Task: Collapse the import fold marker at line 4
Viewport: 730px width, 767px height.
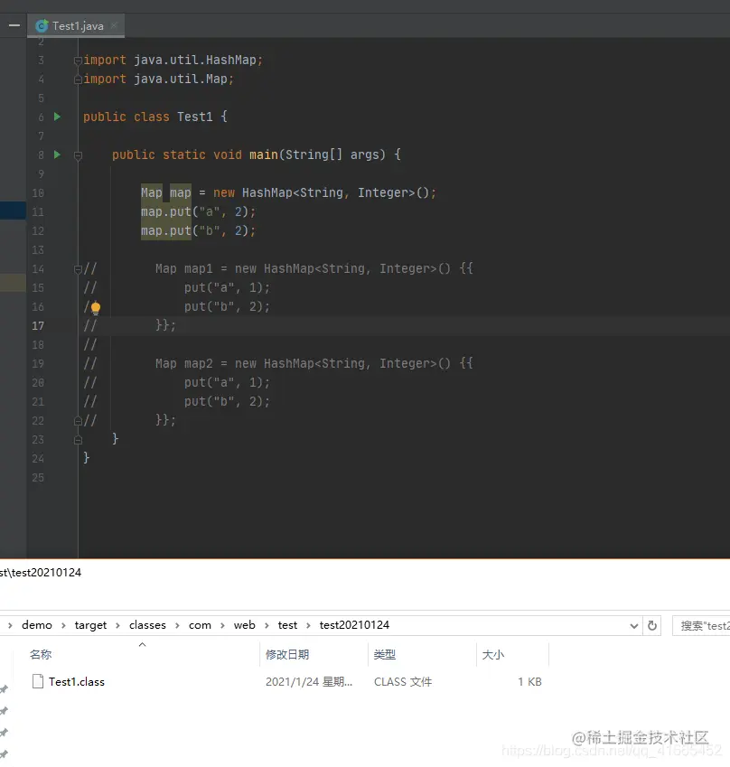Action: [78, 80]
